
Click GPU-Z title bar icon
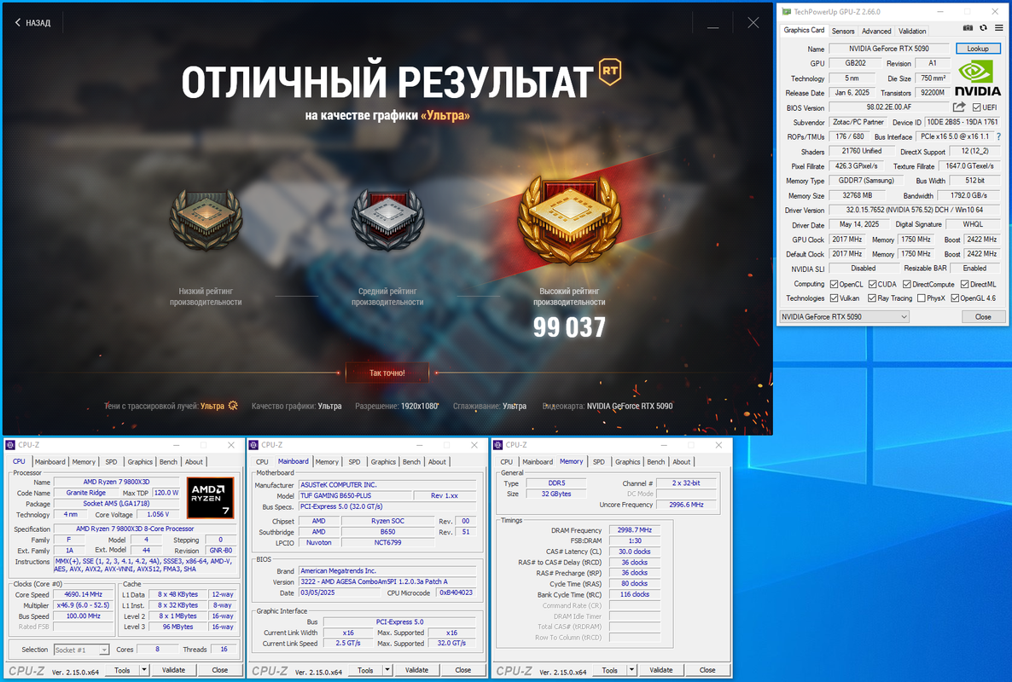(x=786, y=12)
